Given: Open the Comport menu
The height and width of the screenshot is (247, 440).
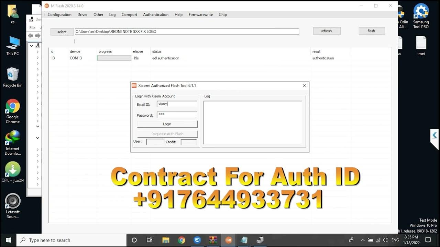Looking at the screenshot, I should coord(129,15).
